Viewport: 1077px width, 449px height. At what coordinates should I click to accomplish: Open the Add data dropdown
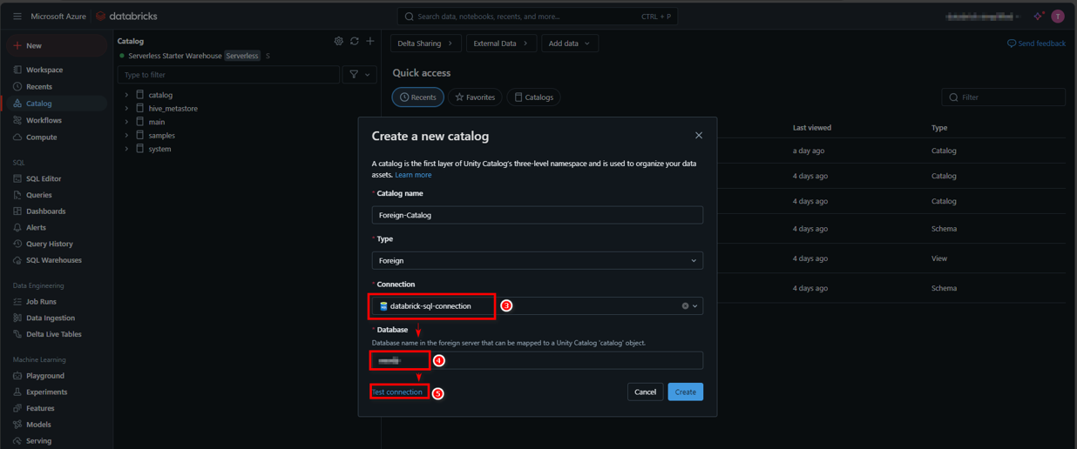pyautogui.click(x=569, y=44)
